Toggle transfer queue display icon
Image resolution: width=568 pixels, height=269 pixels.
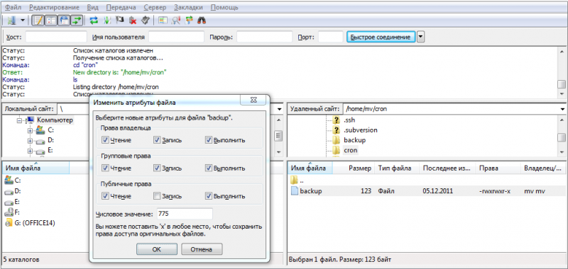click(77, 21)
